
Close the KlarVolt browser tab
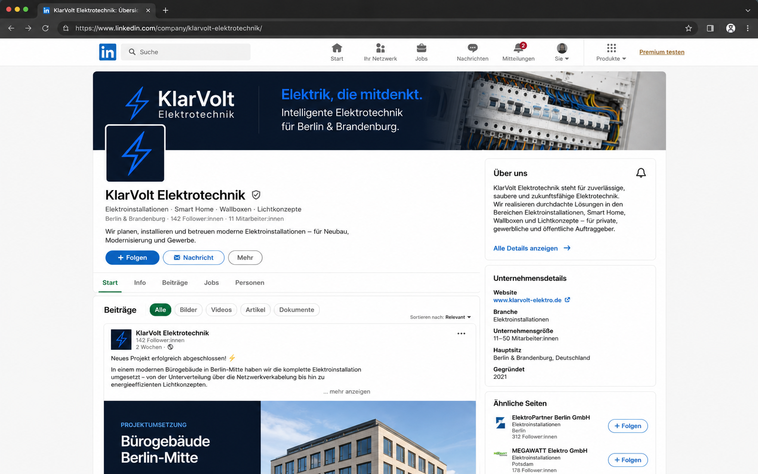(x=148, y=10)
